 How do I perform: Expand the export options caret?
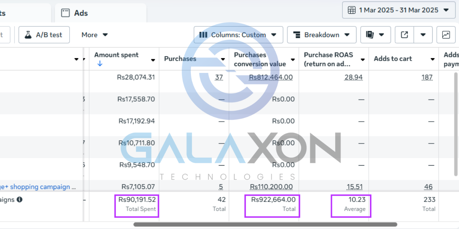click(x=423, y=35)
